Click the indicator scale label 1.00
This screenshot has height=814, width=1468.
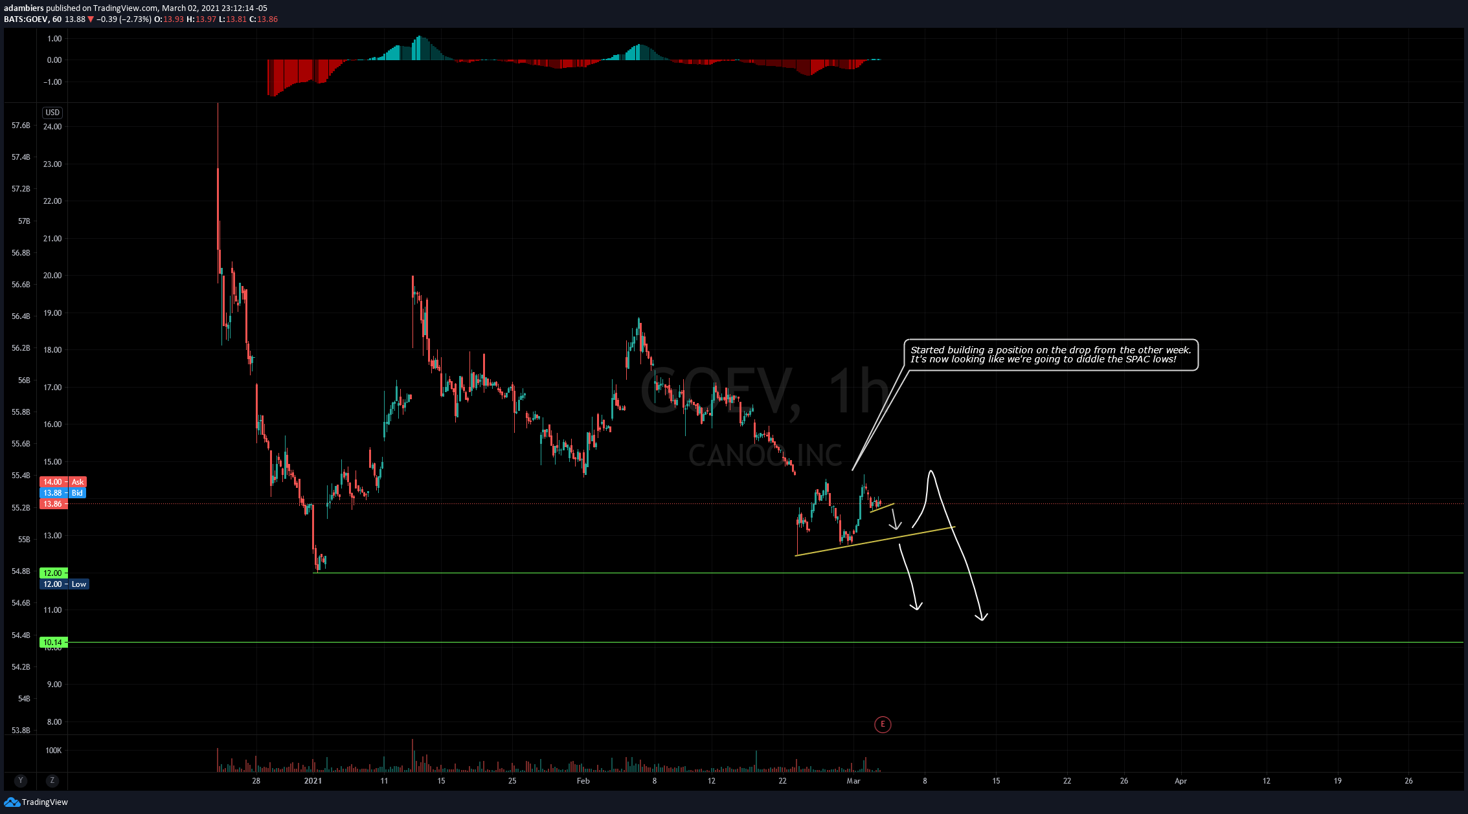(54, 39)
